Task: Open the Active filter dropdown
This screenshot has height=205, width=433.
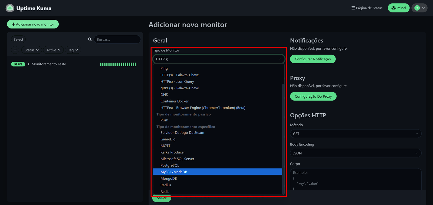Action: 53,50
